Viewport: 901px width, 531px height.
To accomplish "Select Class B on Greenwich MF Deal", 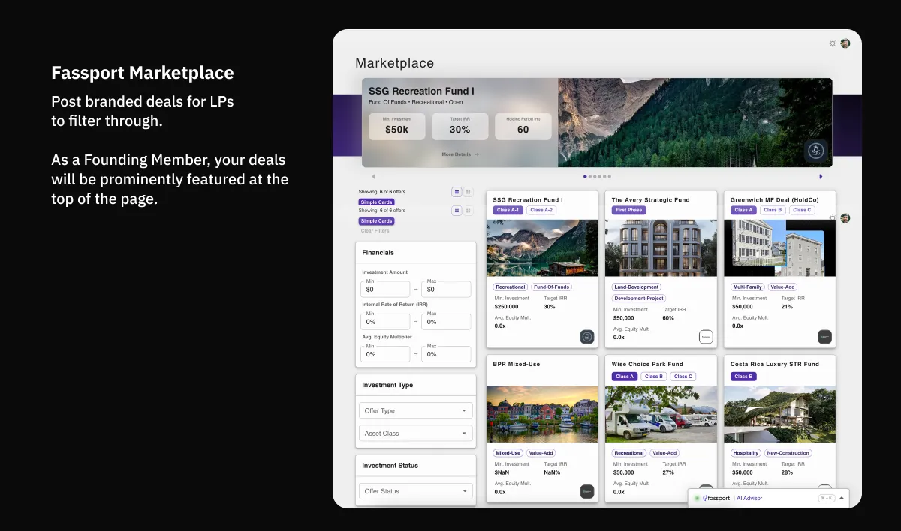I will [x=771, y=210].
